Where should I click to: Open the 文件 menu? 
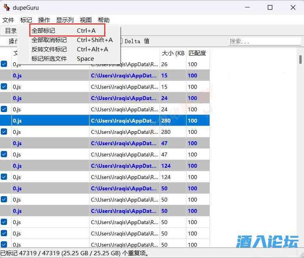(x=8, y=20)
